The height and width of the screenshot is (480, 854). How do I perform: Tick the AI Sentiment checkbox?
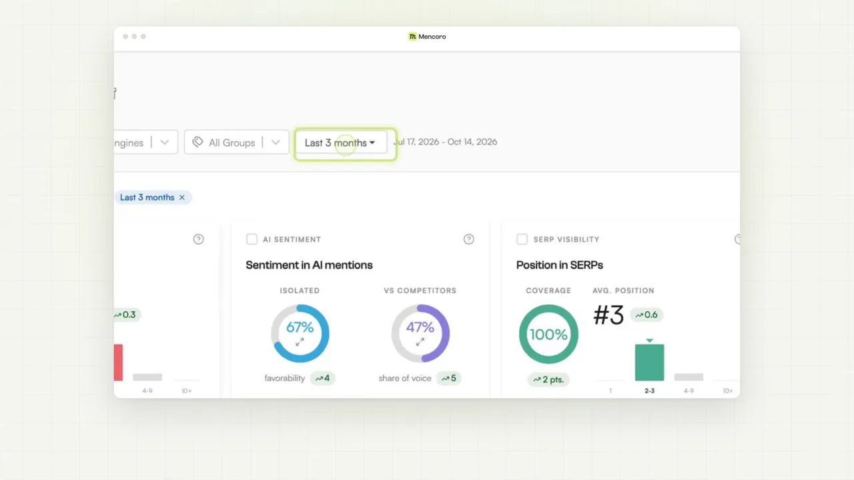252,239
